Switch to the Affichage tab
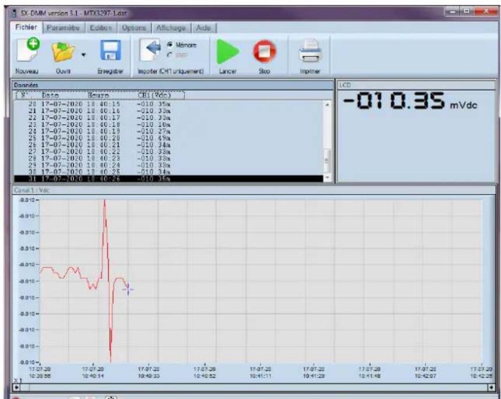 point(171,28)
